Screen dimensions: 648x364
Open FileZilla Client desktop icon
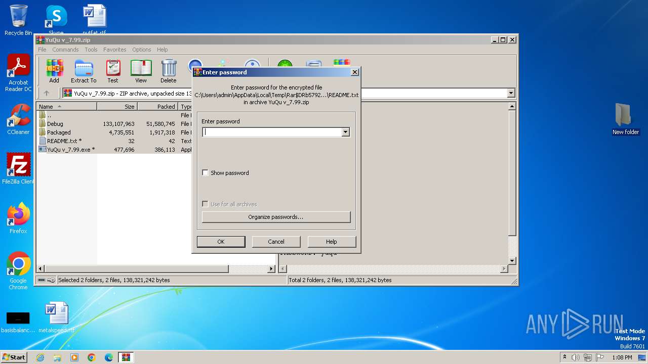18,168
